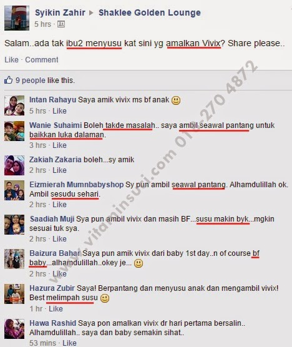This screenshot has width=292, height=347.
Task: View the 9 people who like this
Action: point(31,81)
